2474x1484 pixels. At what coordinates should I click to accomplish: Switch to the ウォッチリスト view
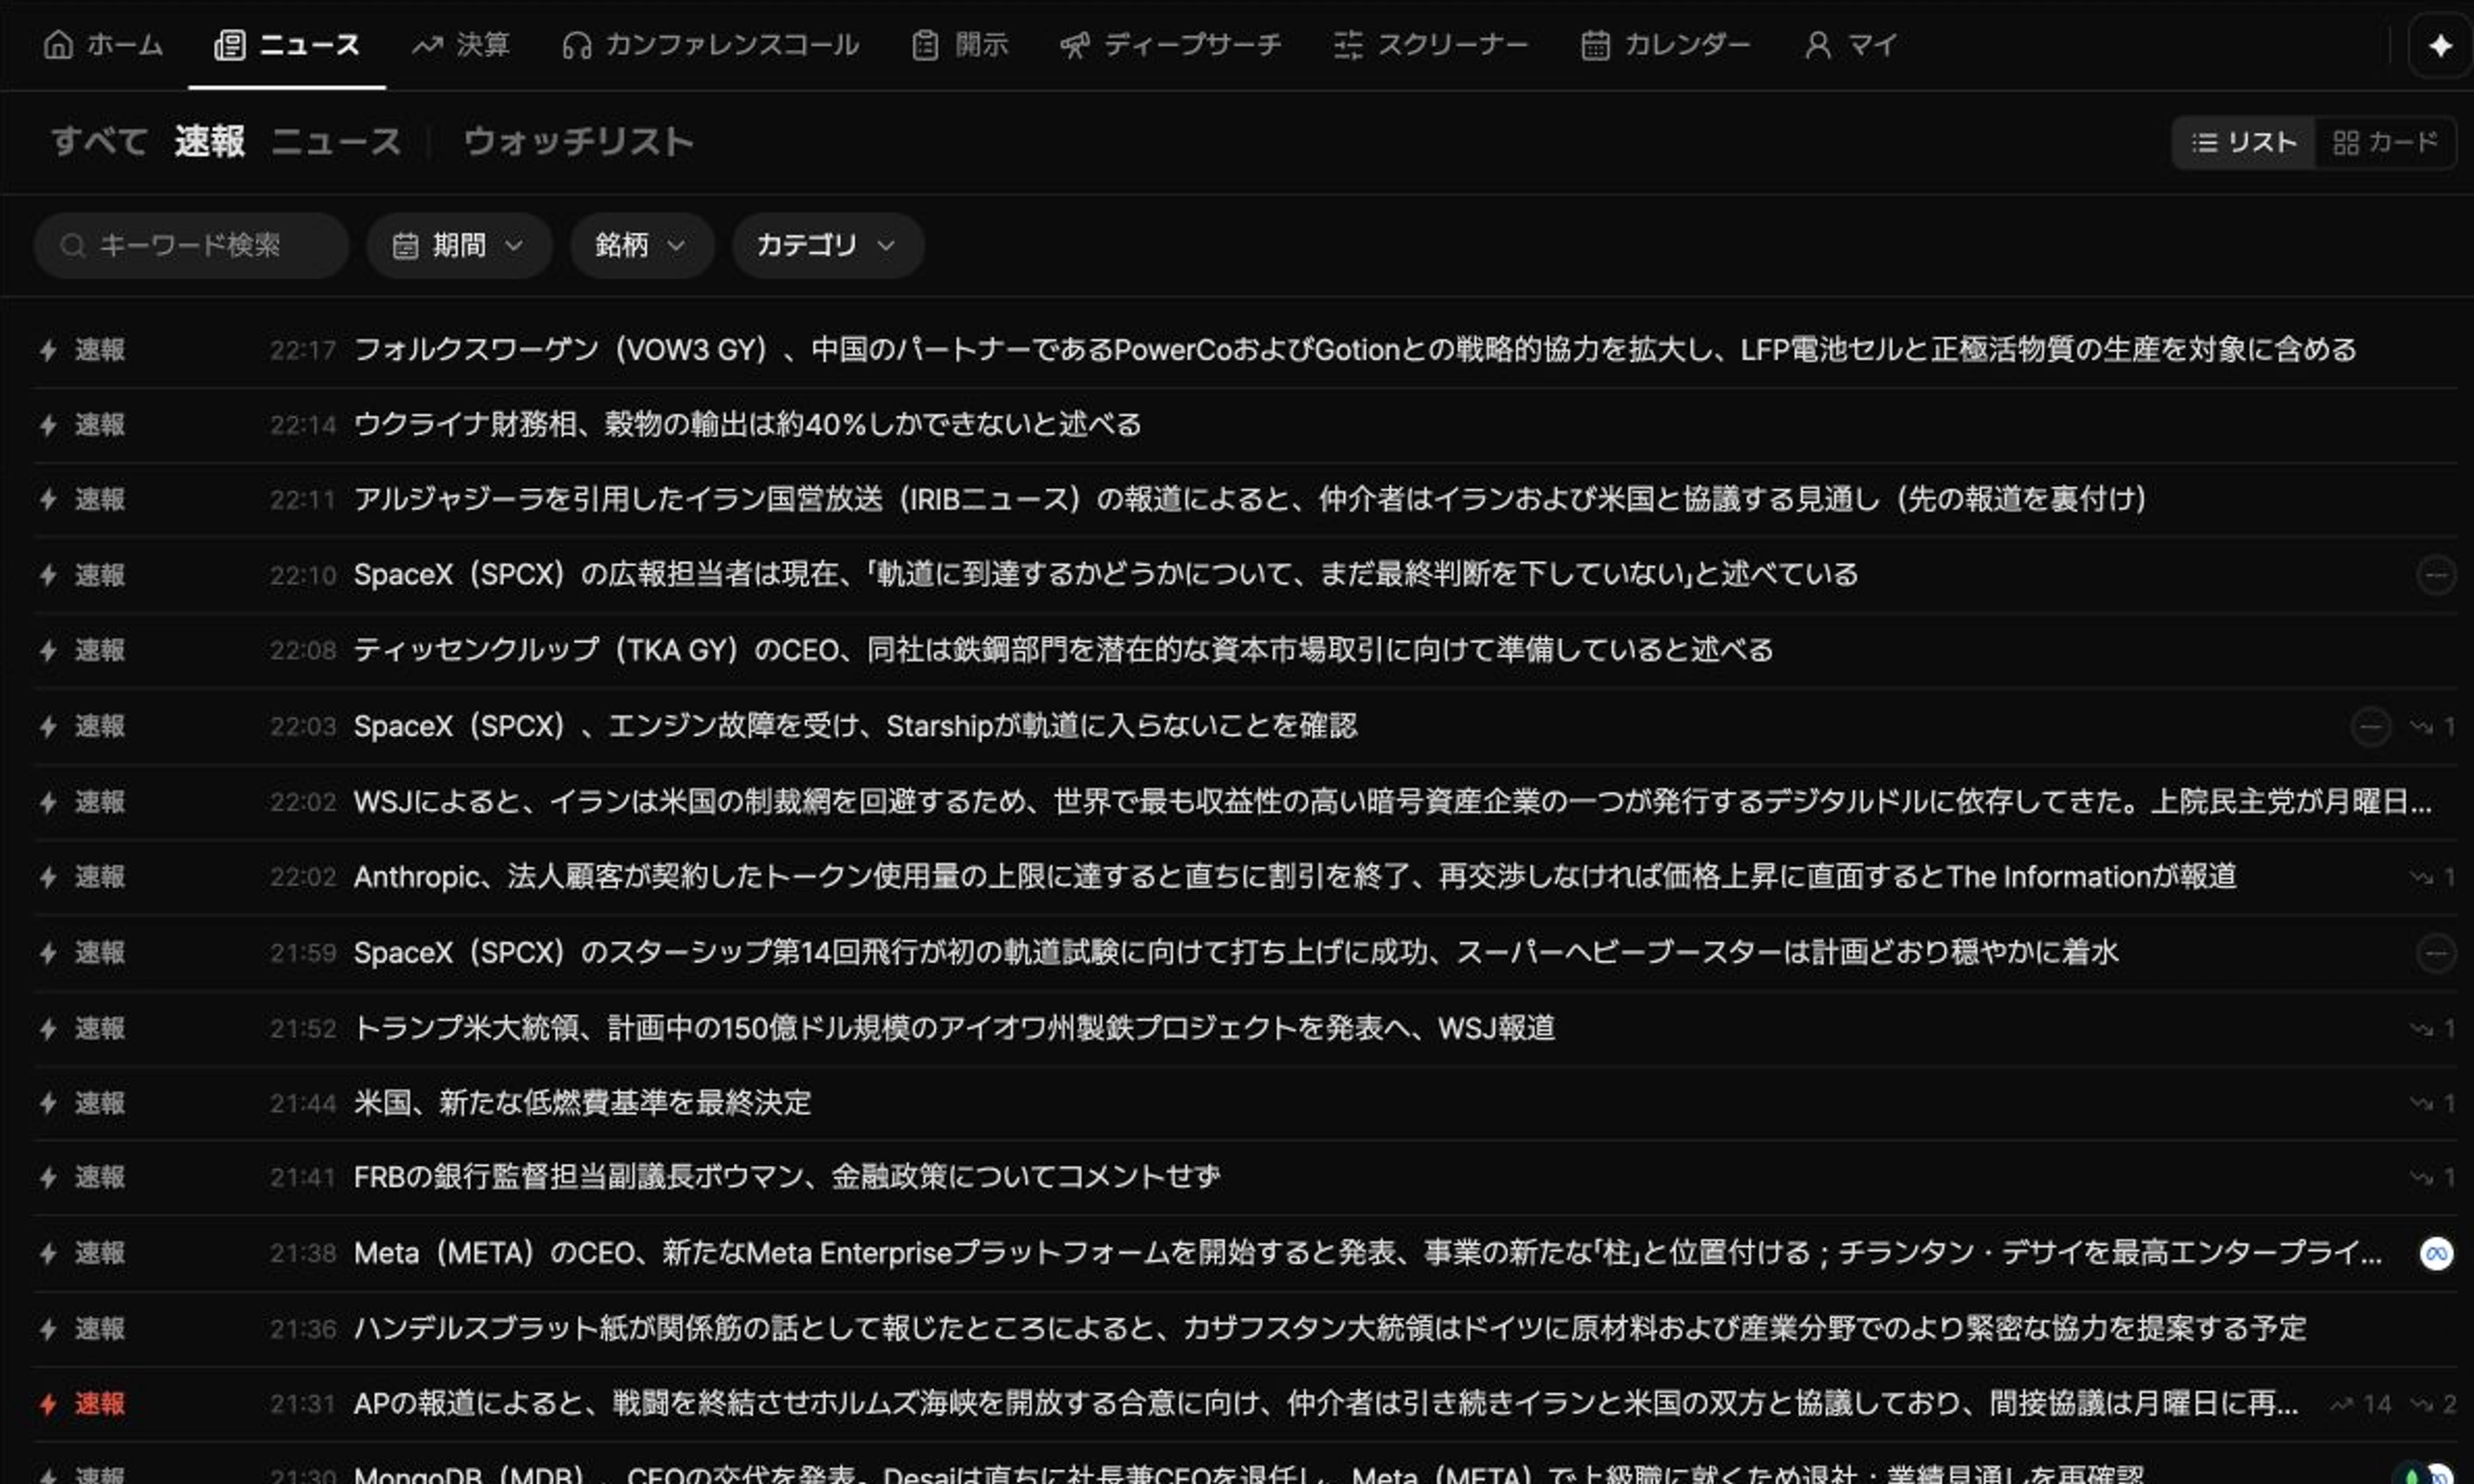578,141
